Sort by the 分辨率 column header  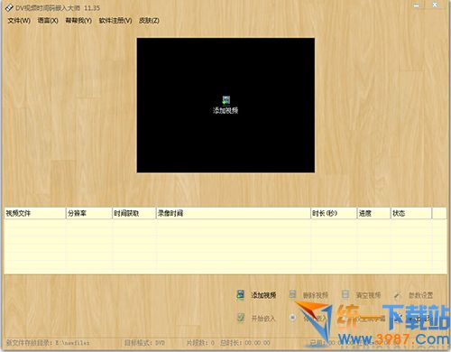[x=88, y=213]
